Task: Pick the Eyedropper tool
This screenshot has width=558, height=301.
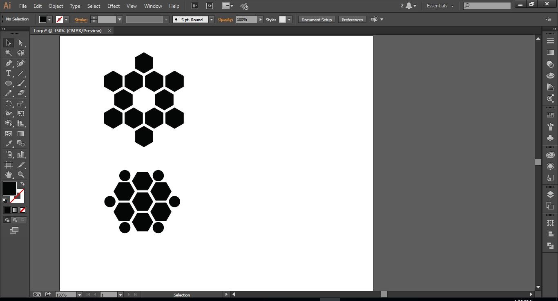Action: pyautogui.click(x=8, y=144)
